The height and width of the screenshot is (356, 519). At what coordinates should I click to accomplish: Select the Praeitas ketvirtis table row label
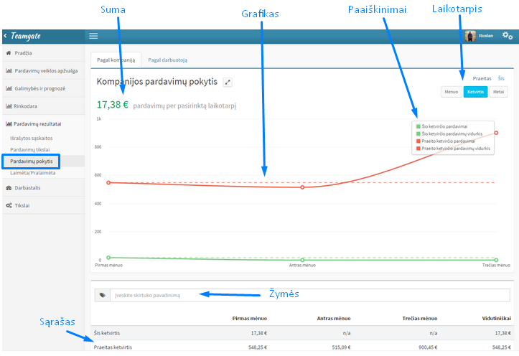pos(113,347)
